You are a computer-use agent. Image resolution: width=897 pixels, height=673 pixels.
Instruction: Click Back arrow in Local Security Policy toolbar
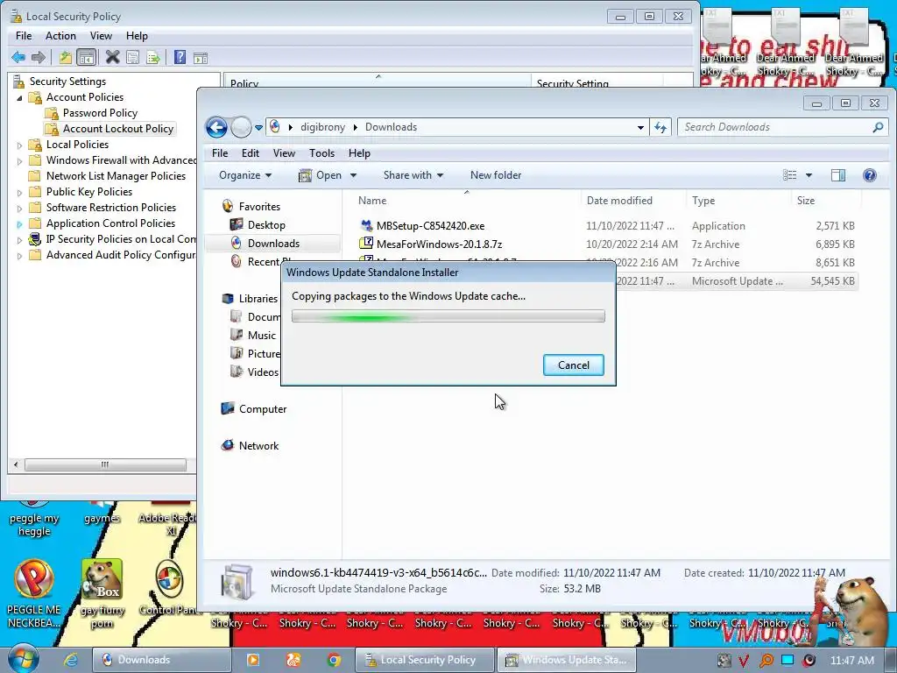click(18, 57)
